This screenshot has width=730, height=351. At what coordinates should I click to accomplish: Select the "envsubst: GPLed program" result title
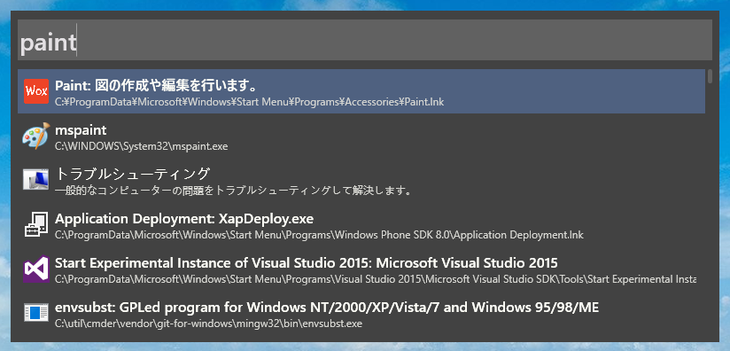coord(327,308)
